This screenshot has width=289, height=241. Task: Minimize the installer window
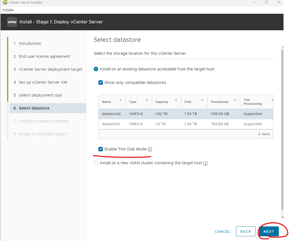tap(254, 2)
